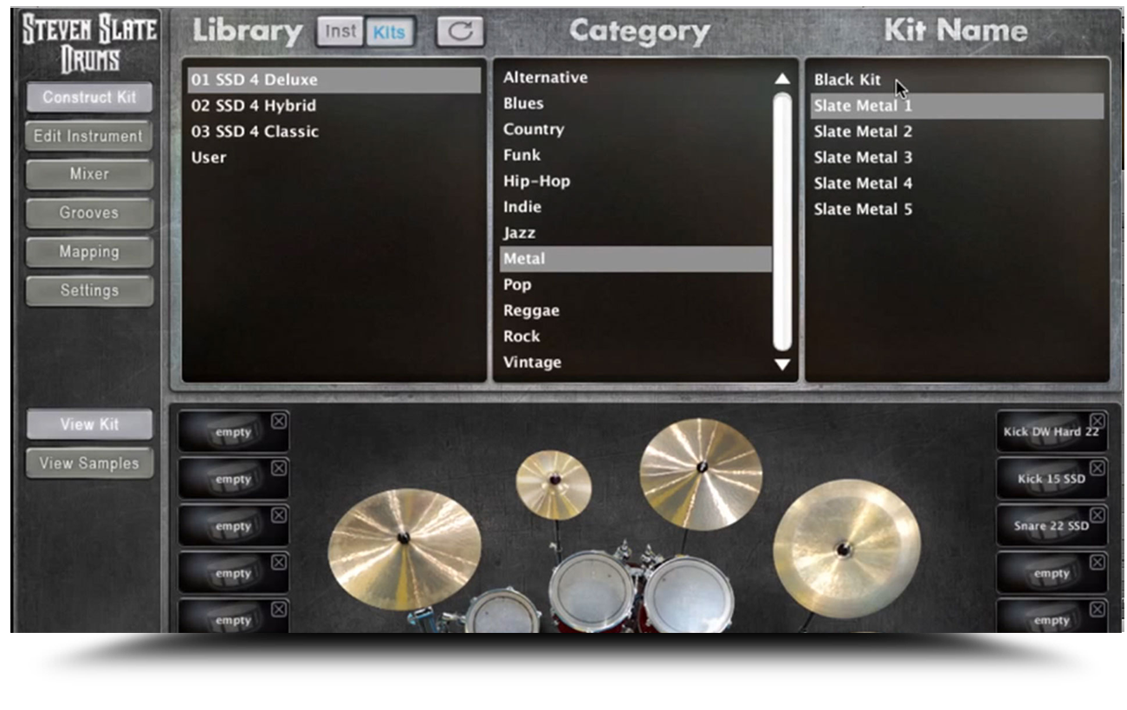This screenshot has height=710, width=1127.
Task: Open the Mixer page
Action: tap(89, 174)
